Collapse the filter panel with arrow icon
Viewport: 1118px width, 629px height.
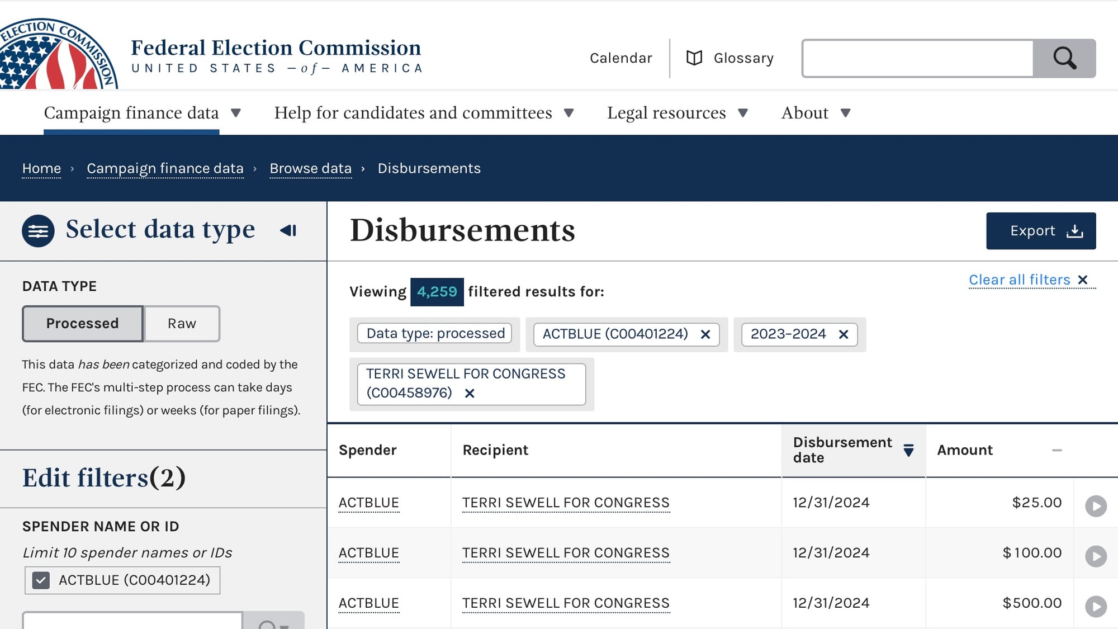[x=288, y=230]
